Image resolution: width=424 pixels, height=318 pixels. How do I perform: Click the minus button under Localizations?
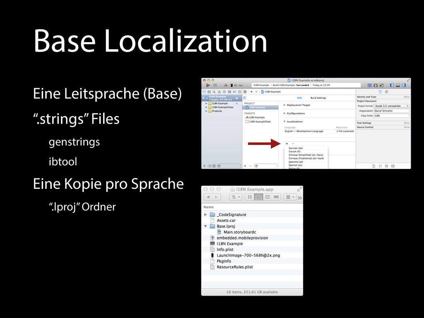[x=293, y=144]
